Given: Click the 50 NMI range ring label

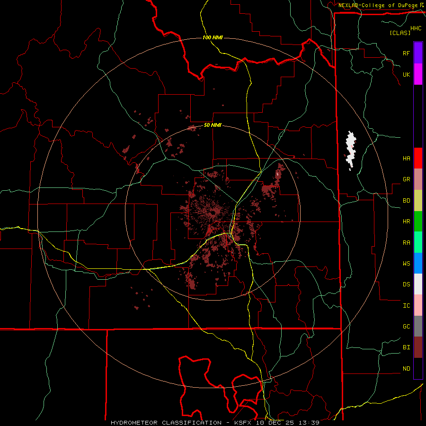Looking at the screenshot, I should click(x=213, y=125).
